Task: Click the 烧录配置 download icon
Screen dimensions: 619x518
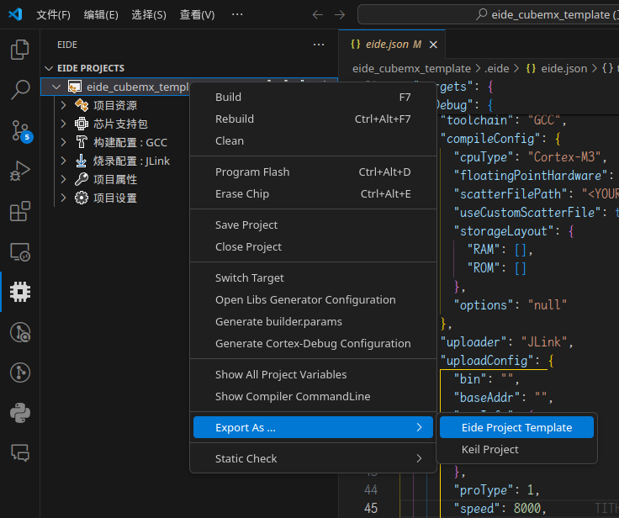Action: 82,161
